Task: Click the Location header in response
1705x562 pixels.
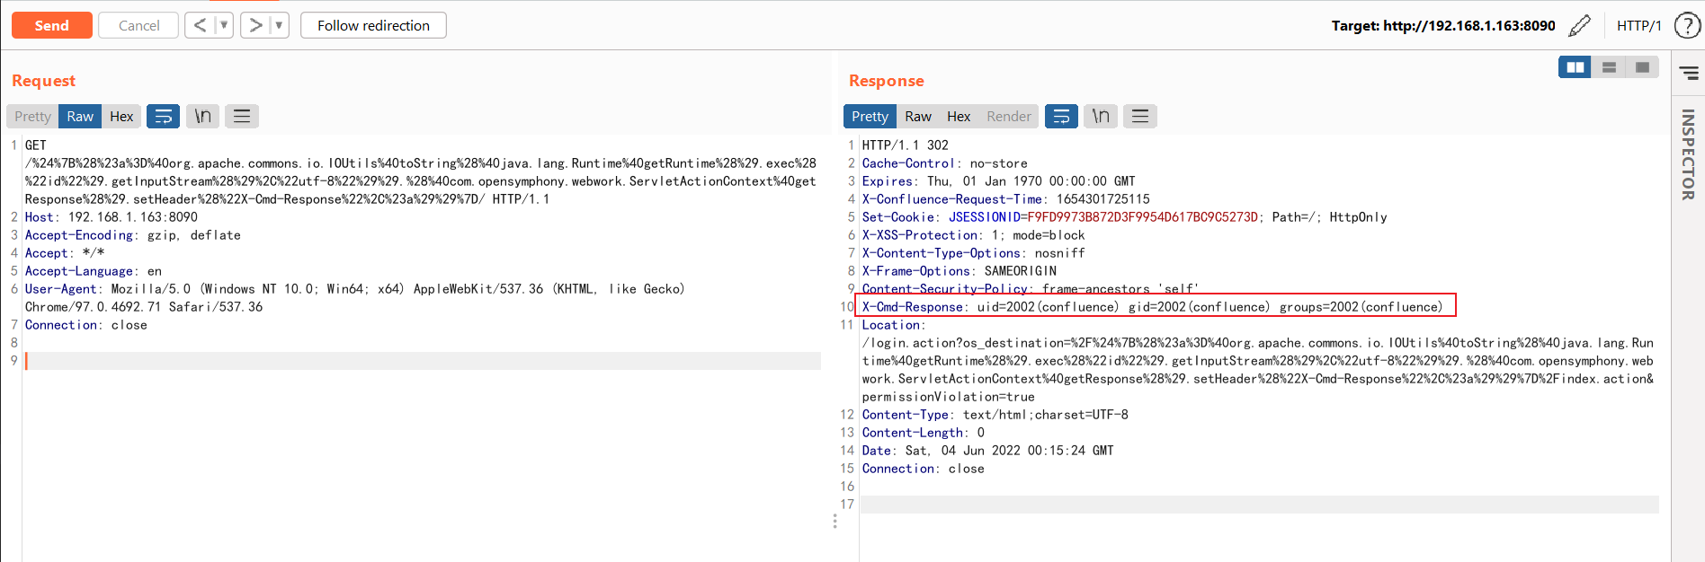Action: coord(1259,361)
